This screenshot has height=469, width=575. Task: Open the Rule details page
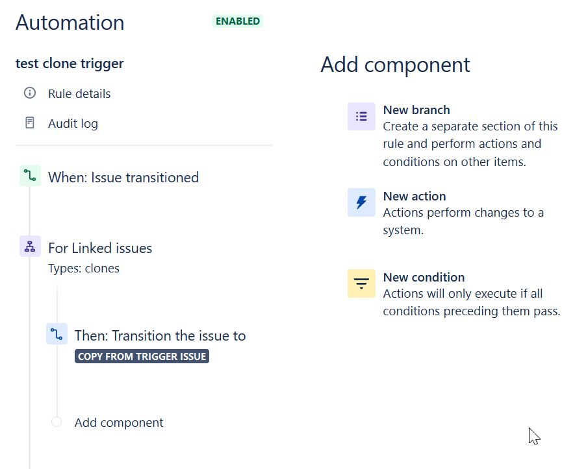coord(79,93)
